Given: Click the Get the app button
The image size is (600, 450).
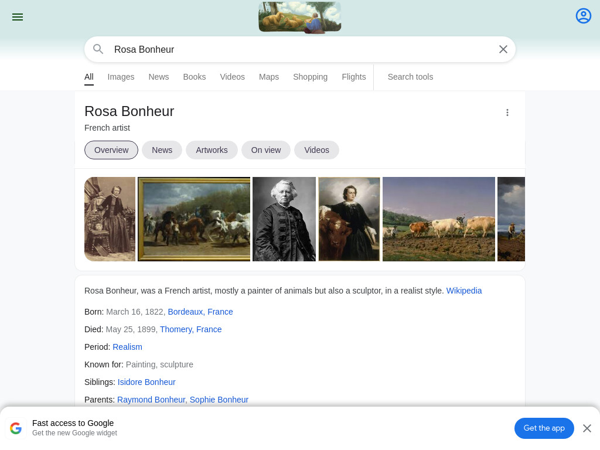Looking at the screenshot, I should click(x=544, y=428).
